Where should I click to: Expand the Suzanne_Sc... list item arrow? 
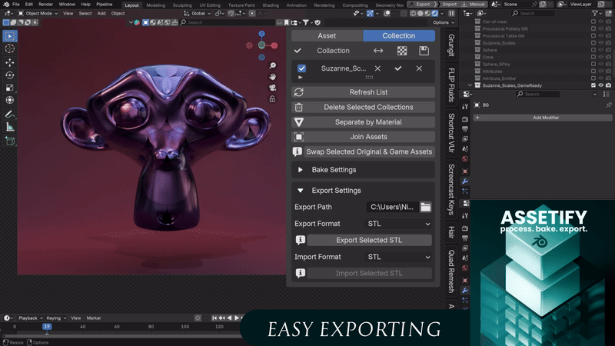(301, 78)
